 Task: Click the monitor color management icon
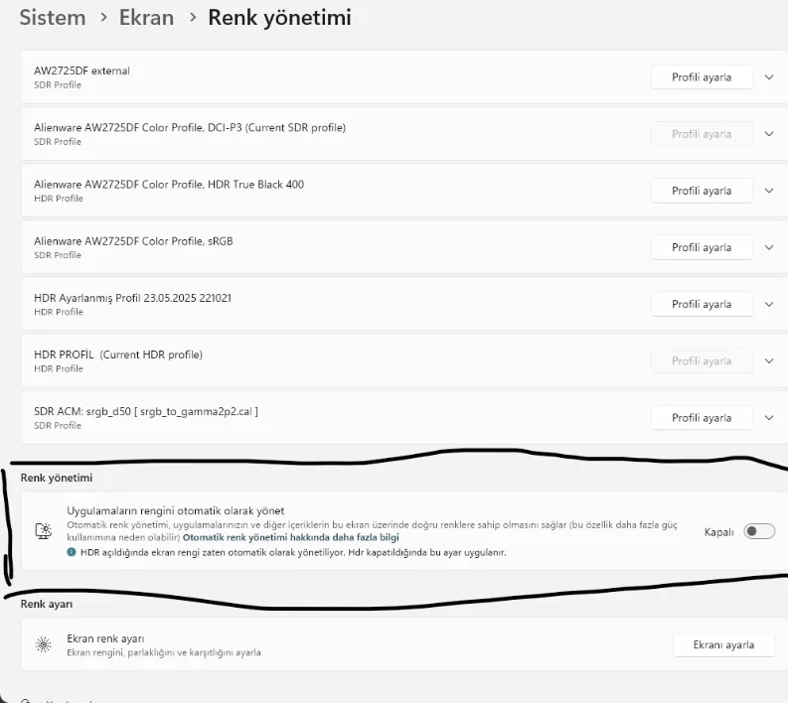point(44,531)
